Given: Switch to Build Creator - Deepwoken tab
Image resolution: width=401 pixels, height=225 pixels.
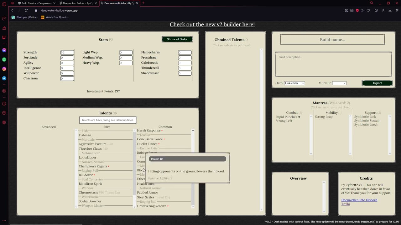Looking at the screenshot, I should (x=37, y=3).
